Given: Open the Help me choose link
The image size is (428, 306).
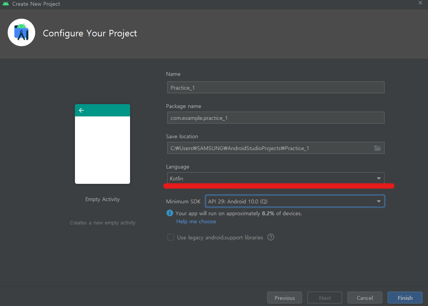Looking at the screenshot, I should [196, 222].
